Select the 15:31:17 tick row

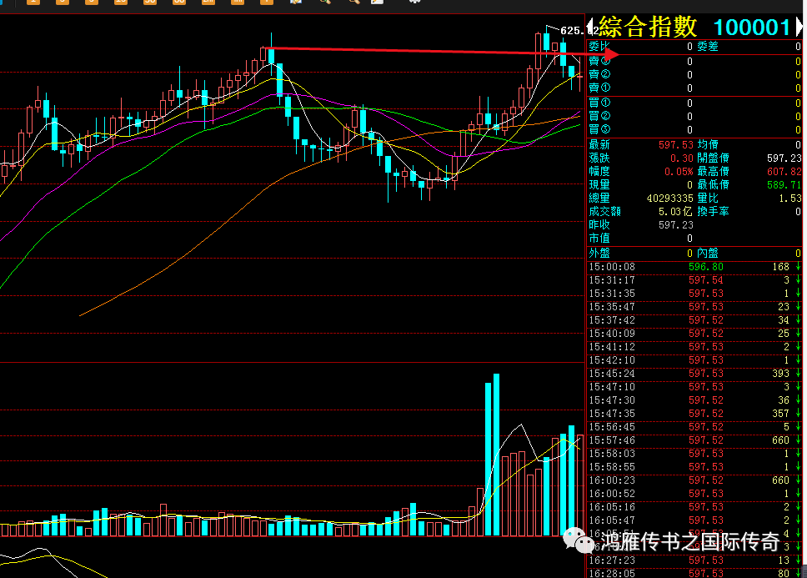pyautogui.click(x=694, y=280)
